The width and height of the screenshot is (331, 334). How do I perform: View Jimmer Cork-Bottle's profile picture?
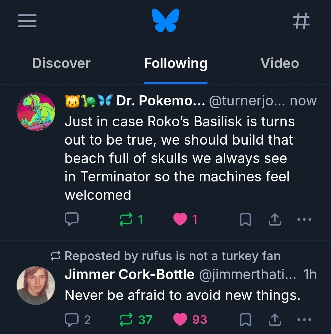pos(36,286)
